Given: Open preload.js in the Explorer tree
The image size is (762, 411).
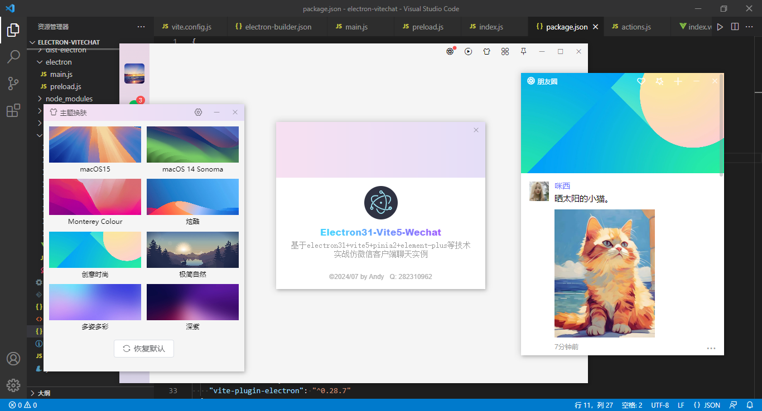Looking at the screenshot, I should coord(66,86).
